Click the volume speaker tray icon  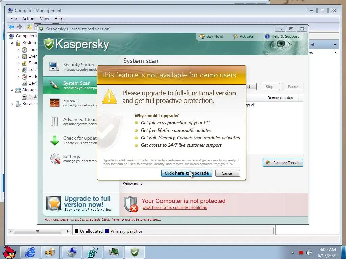coord(309,252)
